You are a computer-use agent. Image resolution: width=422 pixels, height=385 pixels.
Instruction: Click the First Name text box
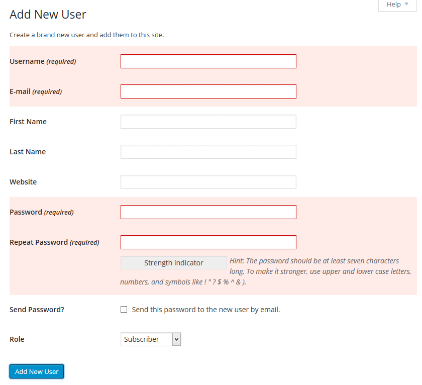(x=208, y=122)
